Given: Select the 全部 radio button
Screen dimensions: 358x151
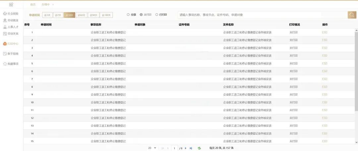Looking at the screenshot, I should tap(128, 15).
